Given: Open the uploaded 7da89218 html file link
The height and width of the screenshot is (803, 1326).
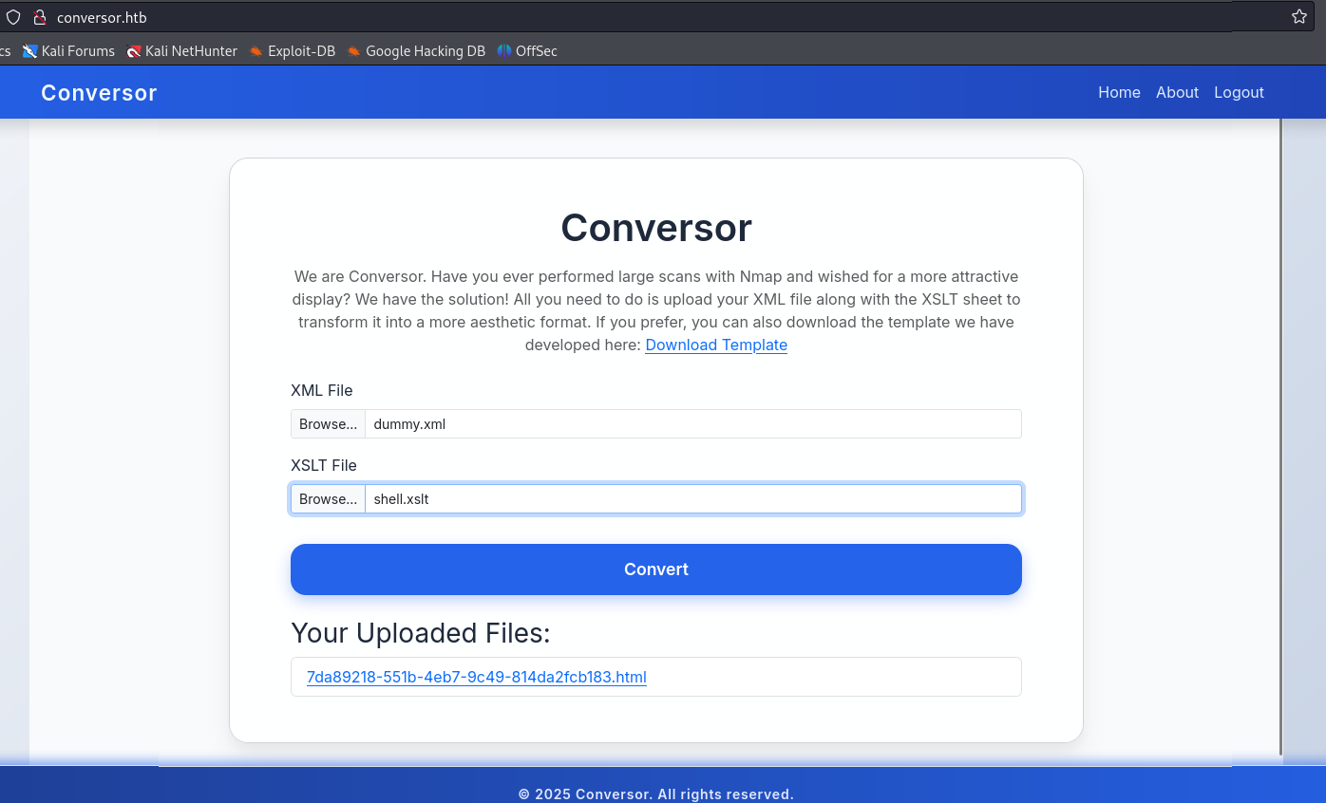Looking at the screenshot, I should (x=476, y=677).
